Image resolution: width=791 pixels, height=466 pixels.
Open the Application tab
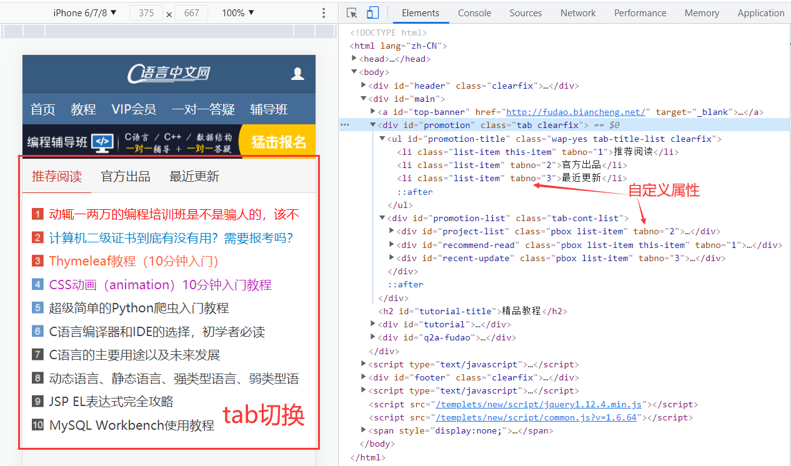(760, 12)
